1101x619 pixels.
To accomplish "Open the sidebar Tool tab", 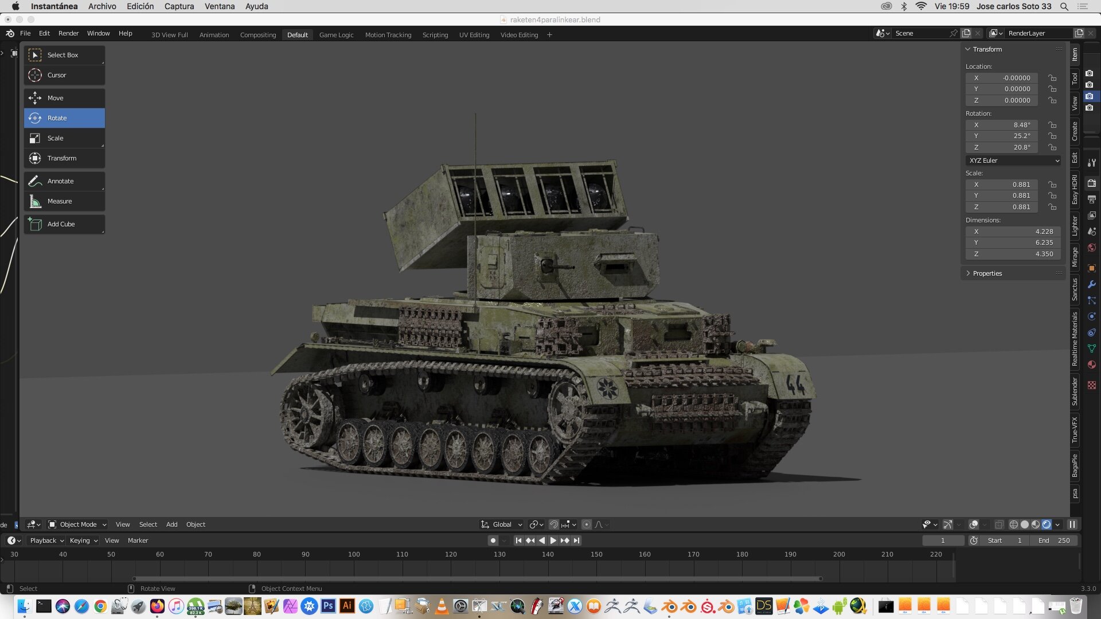I will pos(1075,79).
